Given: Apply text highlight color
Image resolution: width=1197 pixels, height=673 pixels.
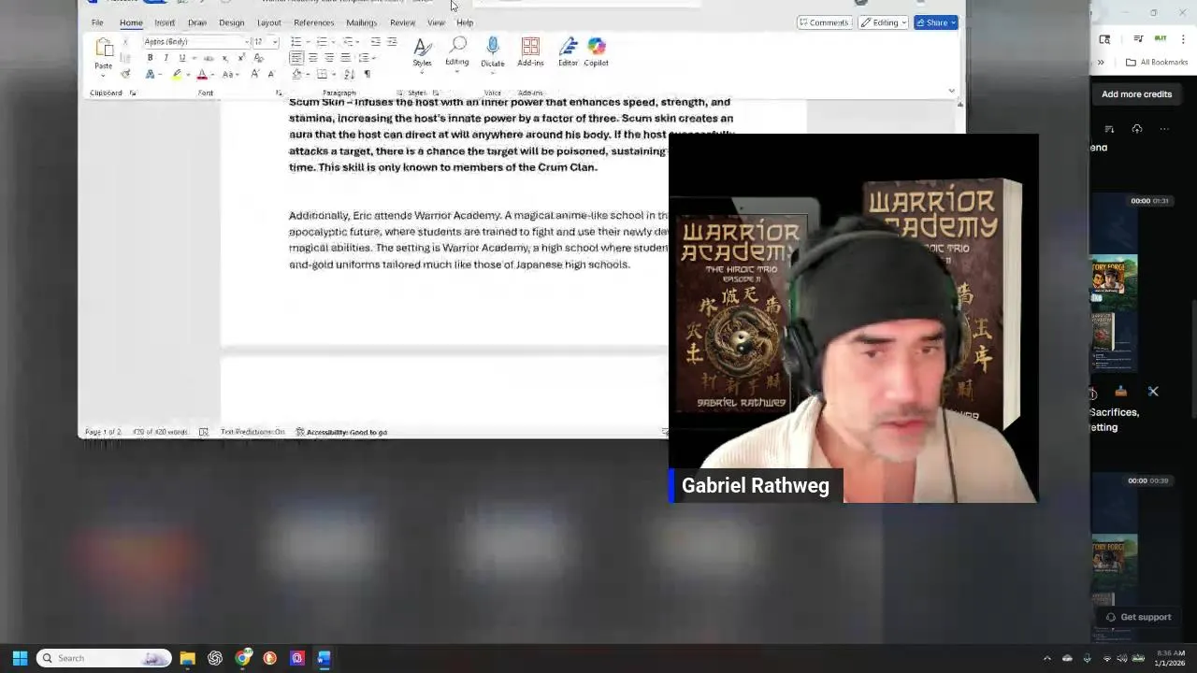Looking at the screenshot, I should tap(177, 74).
